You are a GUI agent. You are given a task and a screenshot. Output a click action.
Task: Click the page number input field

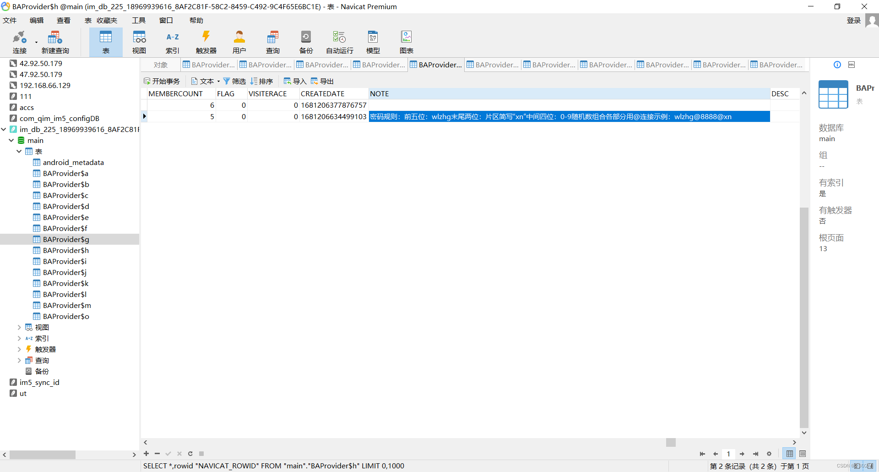pos(728,454)
